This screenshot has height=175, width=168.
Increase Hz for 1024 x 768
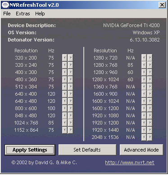[x=70, y=123]
